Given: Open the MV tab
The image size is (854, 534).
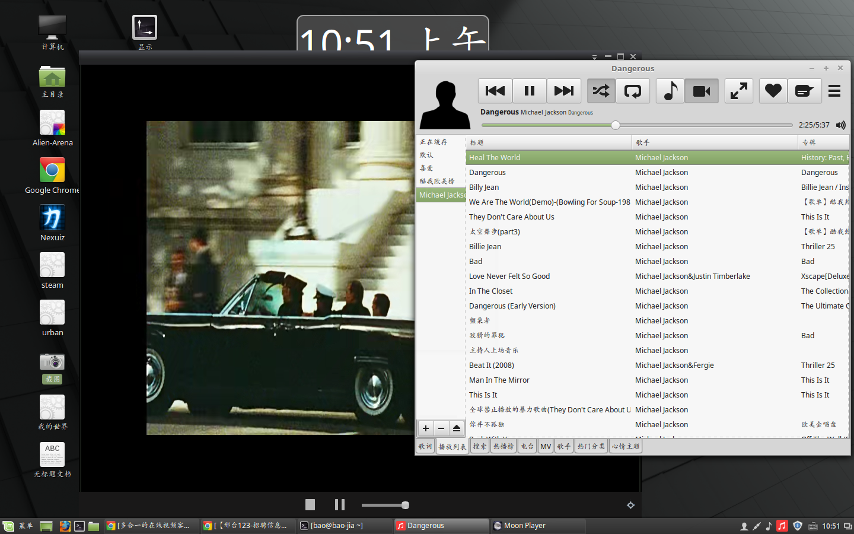Looking at the screenshot, I should [x=546, y=446].
